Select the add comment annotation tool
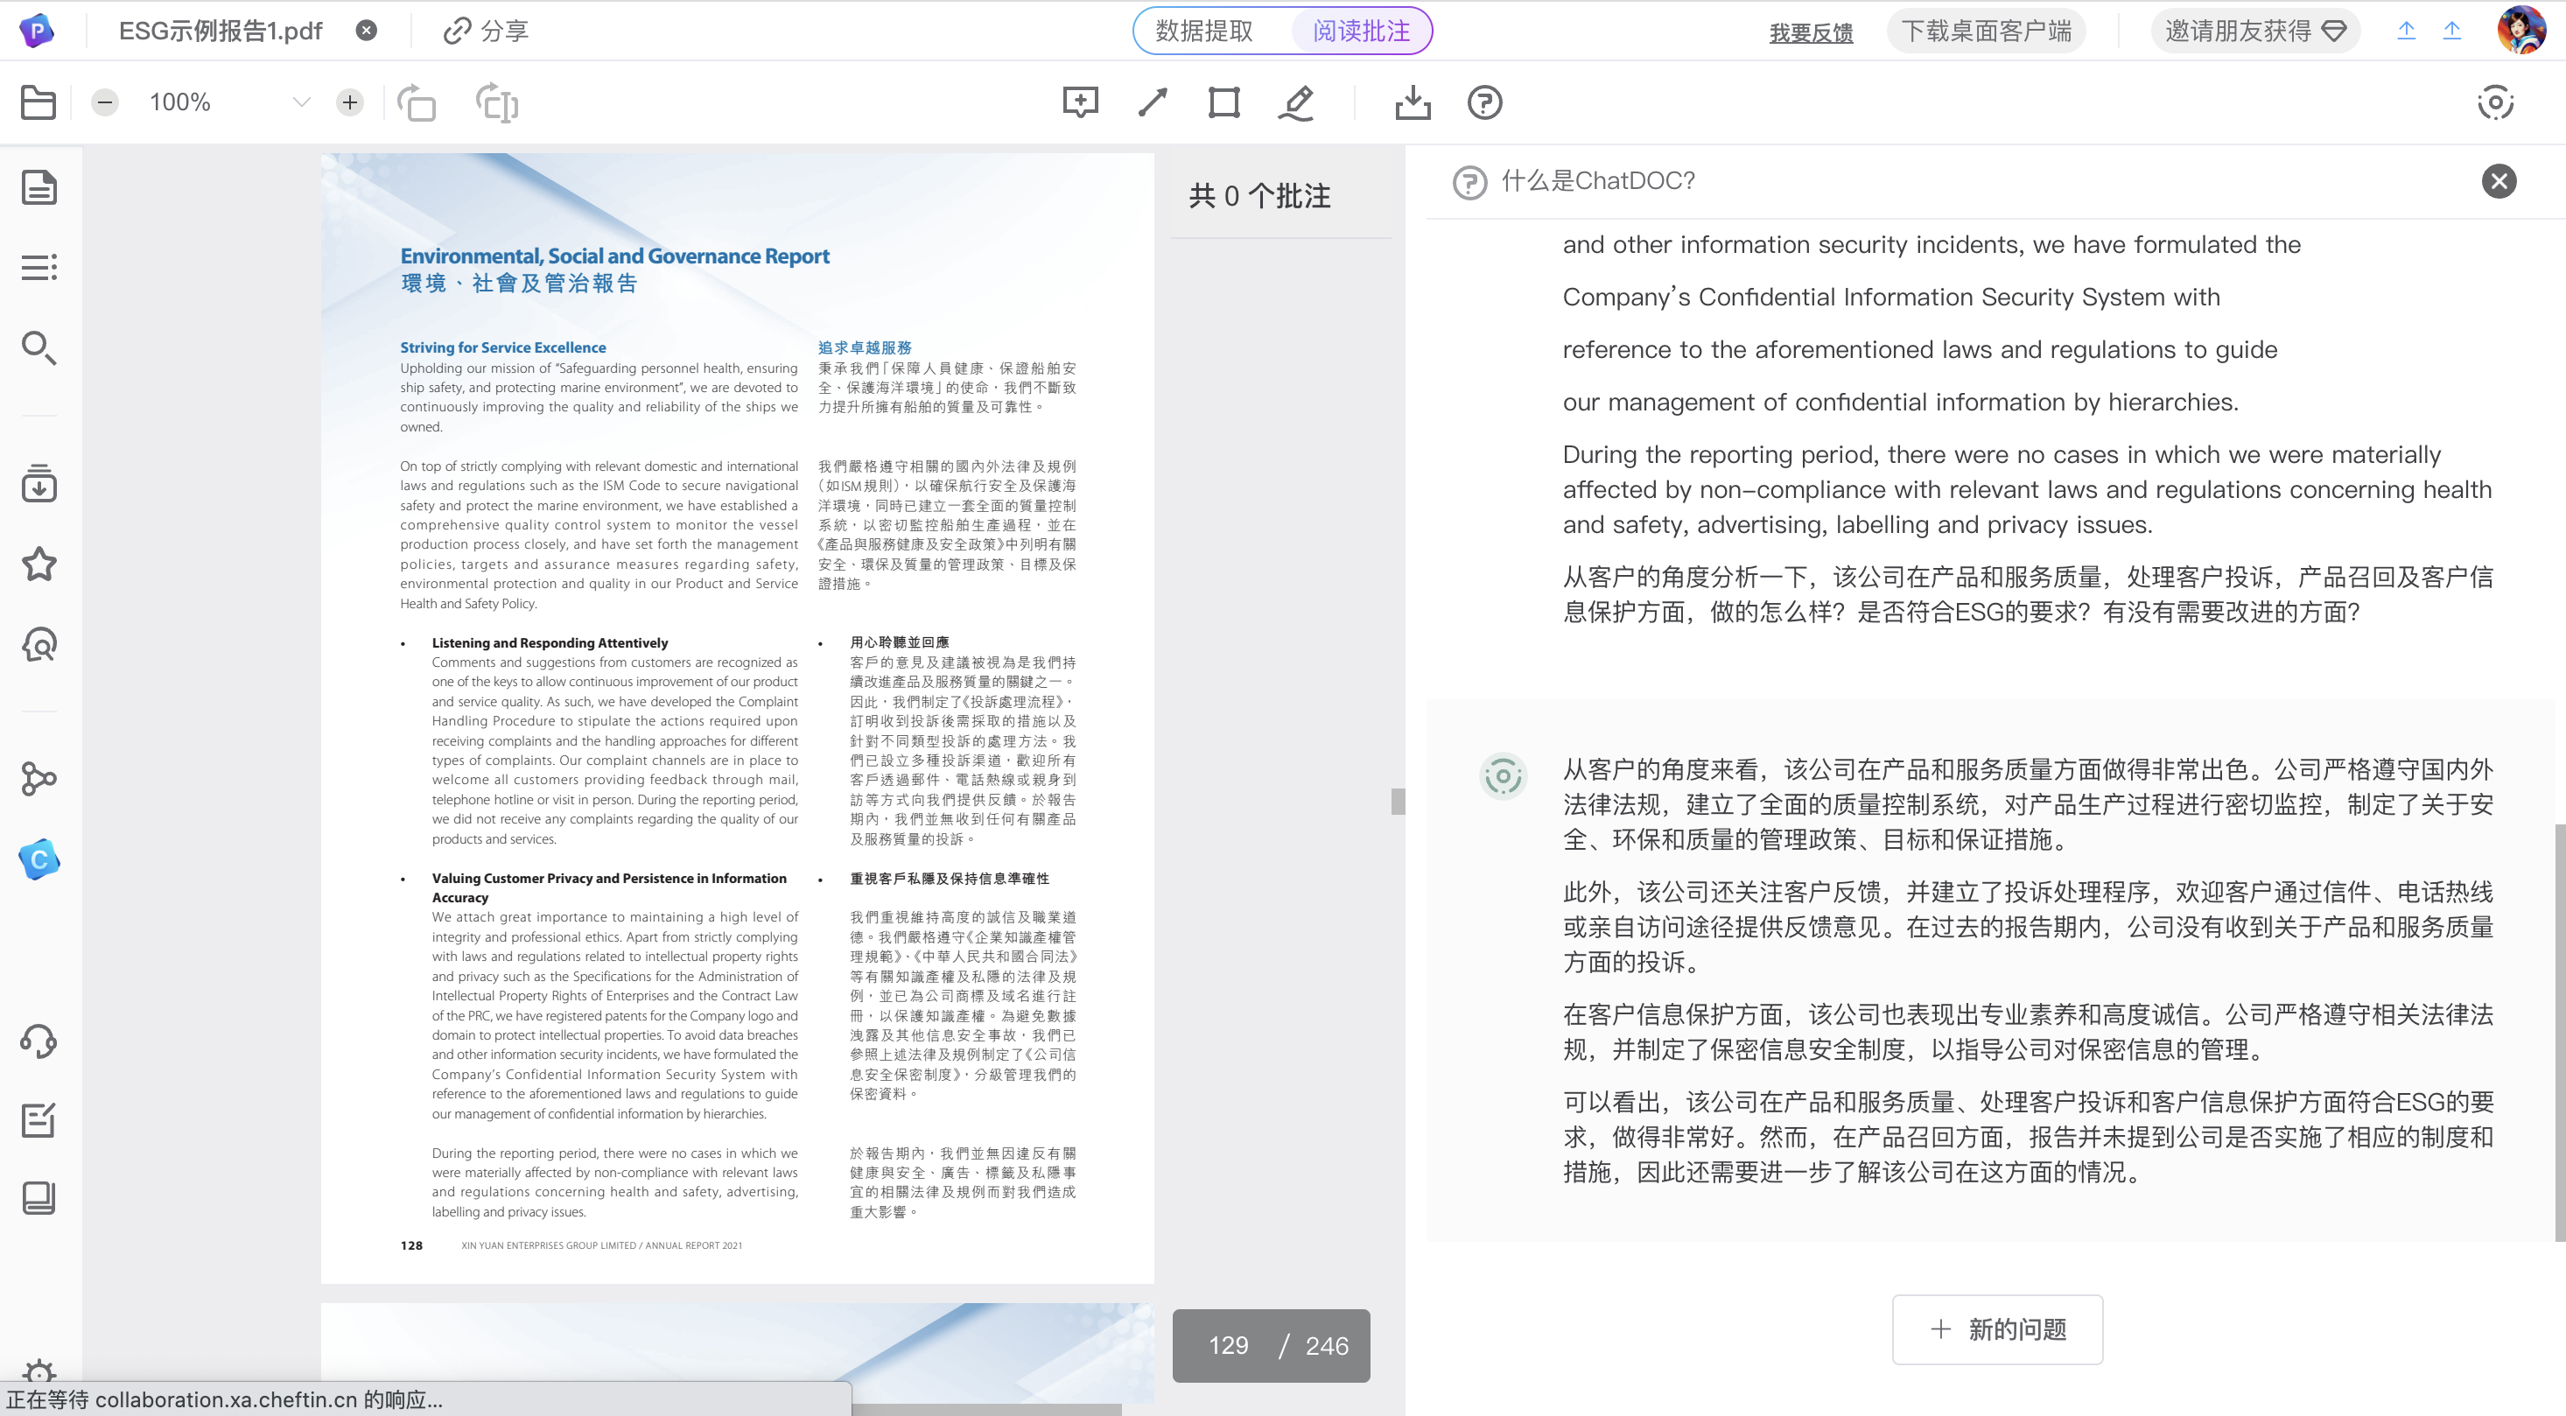The image size is (2566, 1416). (x=1080, y=102)
